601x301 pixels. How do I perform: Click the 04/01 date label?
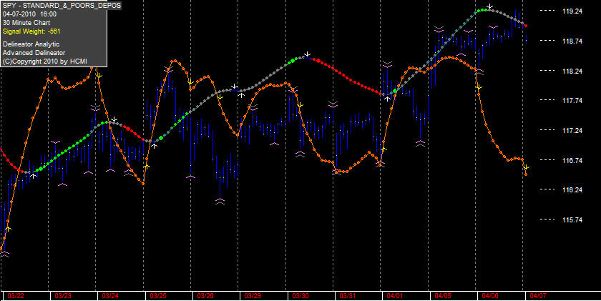coord(395,296)
